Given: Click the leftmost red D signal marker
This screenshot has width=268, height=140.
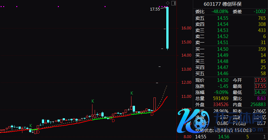Looking at the screenshot, I should pyautogui.click(x=38, y=132).
